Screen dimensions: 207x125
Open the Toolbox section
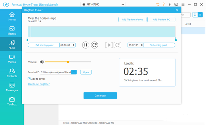click(12, 101)
